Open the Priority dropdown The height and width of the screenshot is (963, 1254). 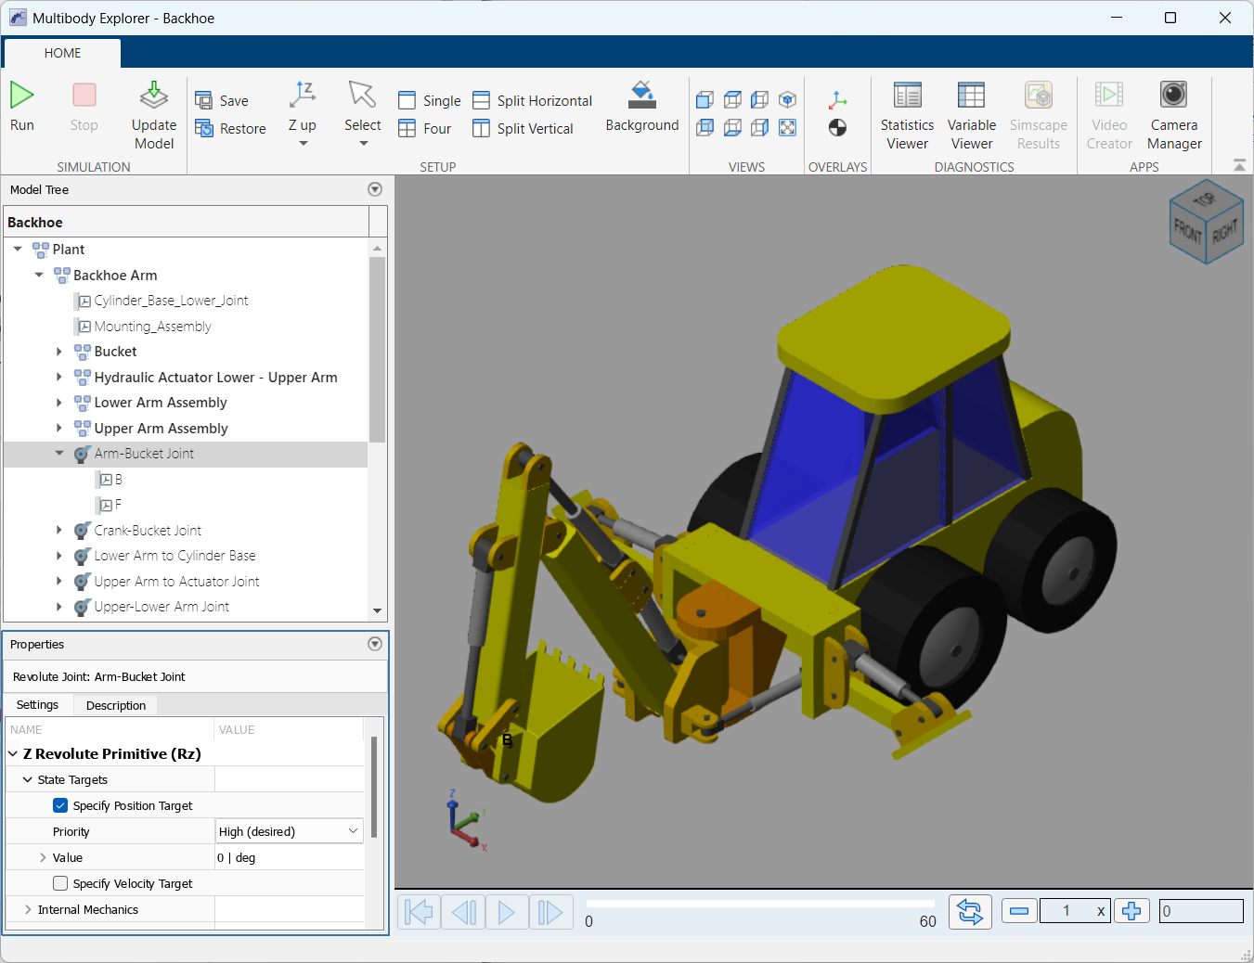pos(289,831)
